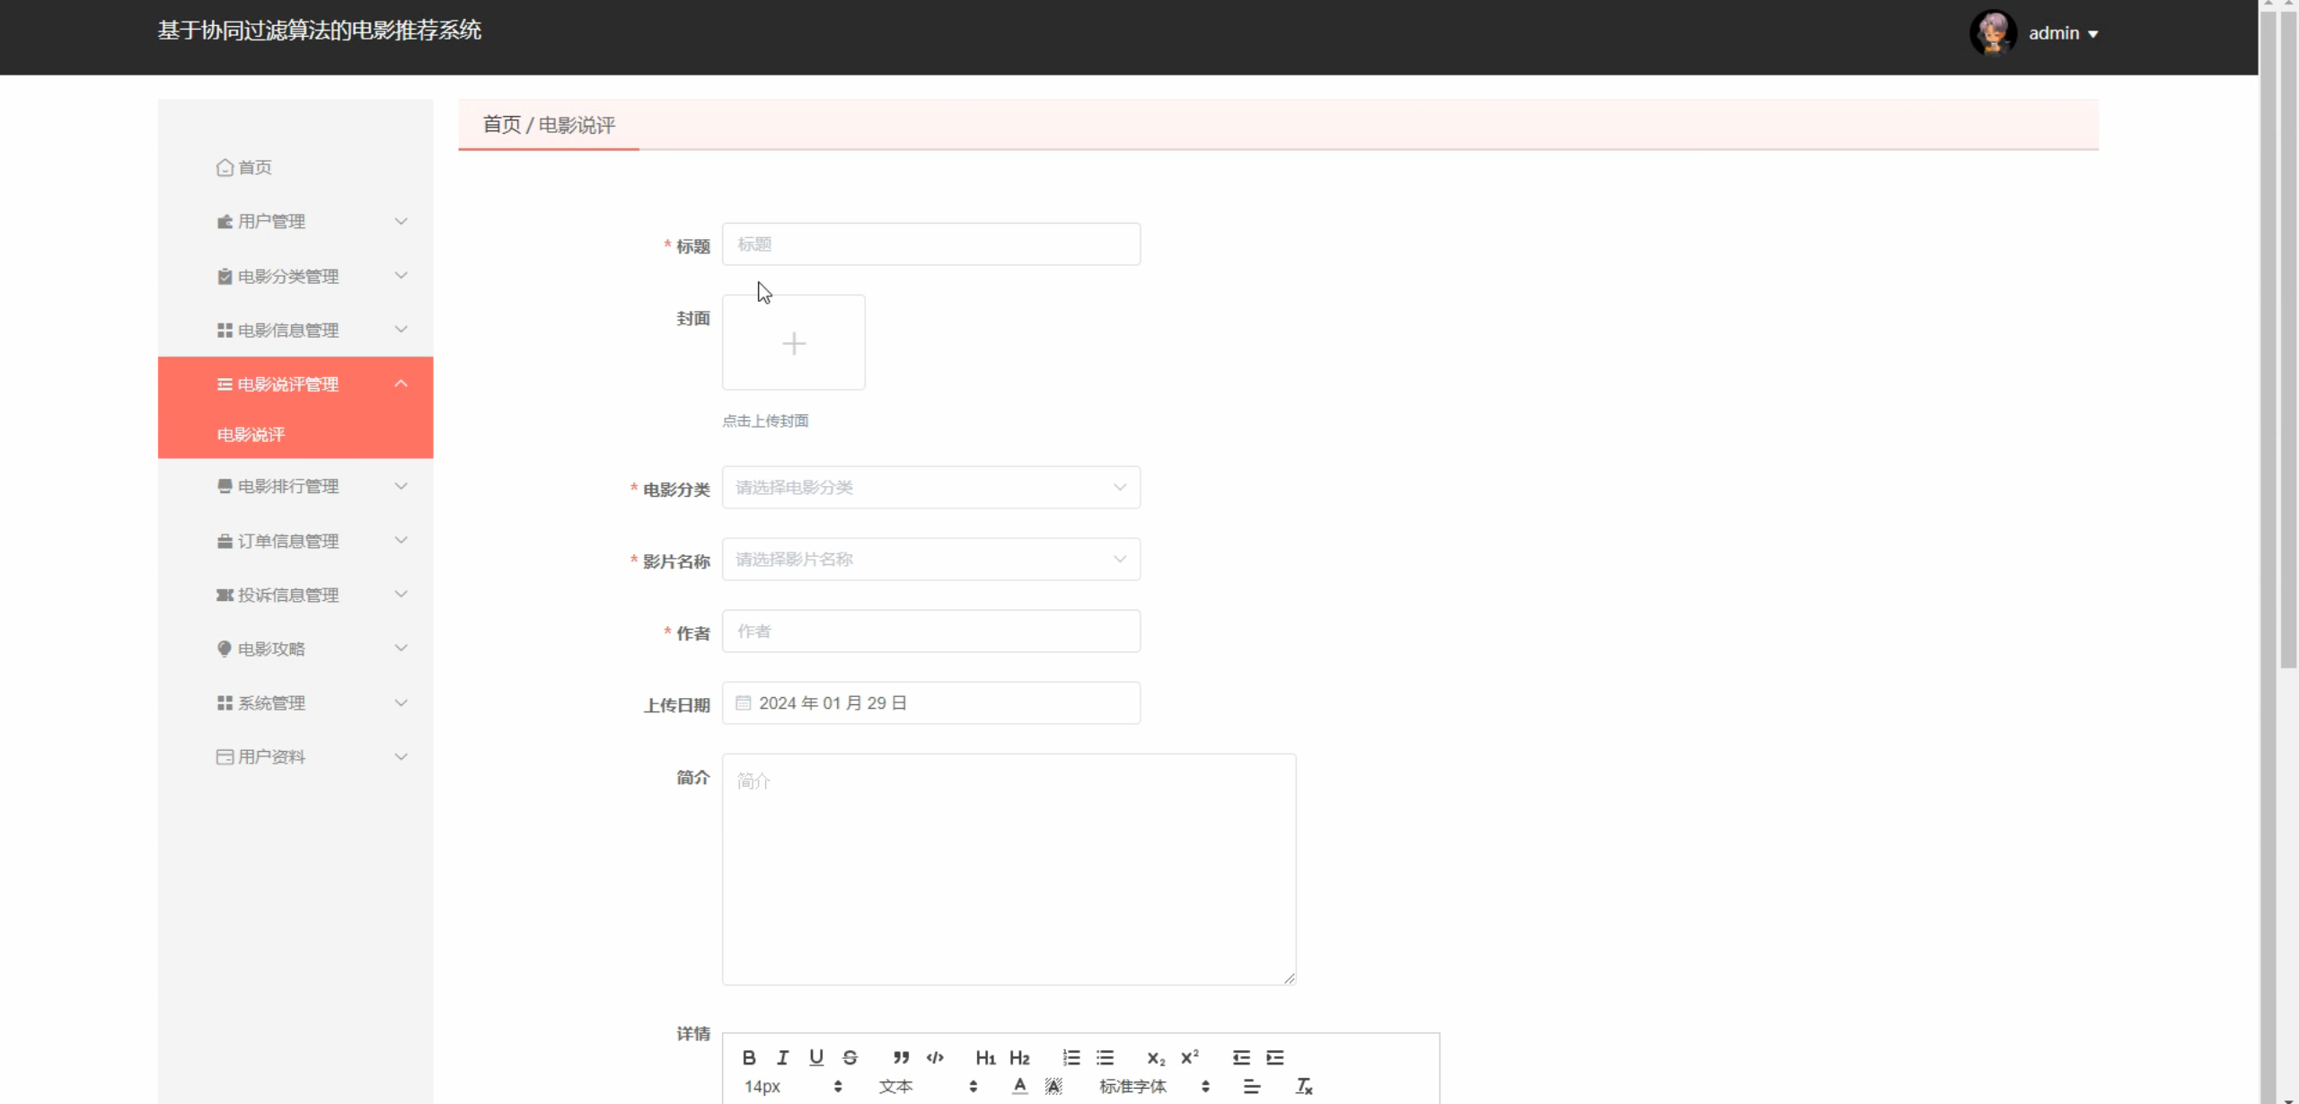Click into the 标题 input field
Image resolution: width=2299 pixels, height=1104 pixels.
coord(930,244)
